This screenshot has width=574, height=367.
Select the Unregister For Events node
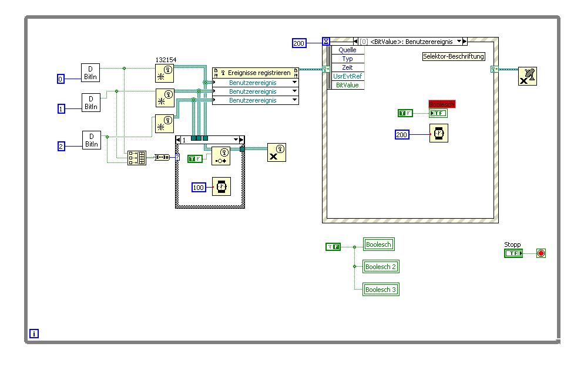click(528, 76)
